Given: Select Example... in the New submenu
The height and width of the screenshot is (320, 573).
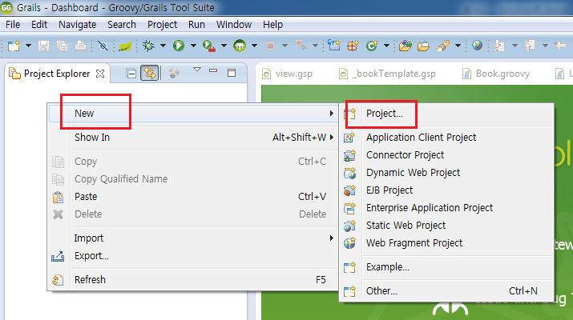Looking at the screenshot, I should 446,267.
